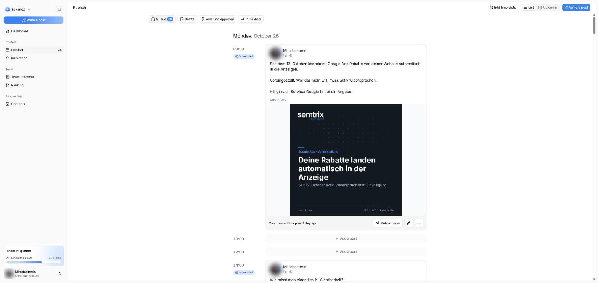Switch to the Awaiting approval tab
Image resolution: width=598 pixels, height=283 pixels.
click(x=218, y=19)
